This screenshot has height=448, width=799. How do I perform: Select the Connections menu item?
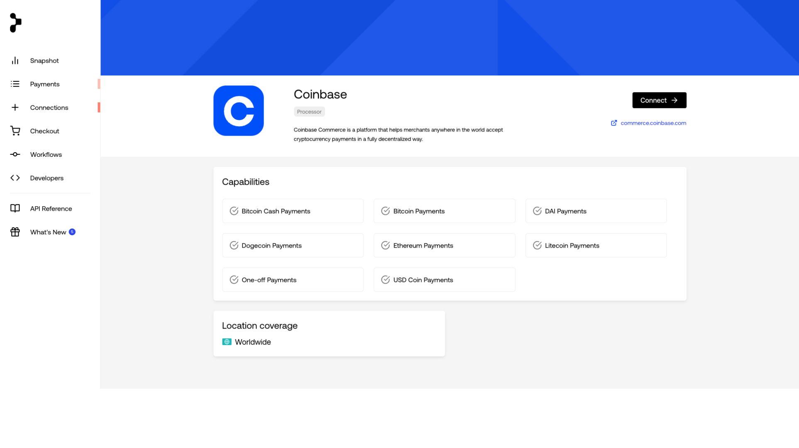pyautogui.click(x=49, y=107)
